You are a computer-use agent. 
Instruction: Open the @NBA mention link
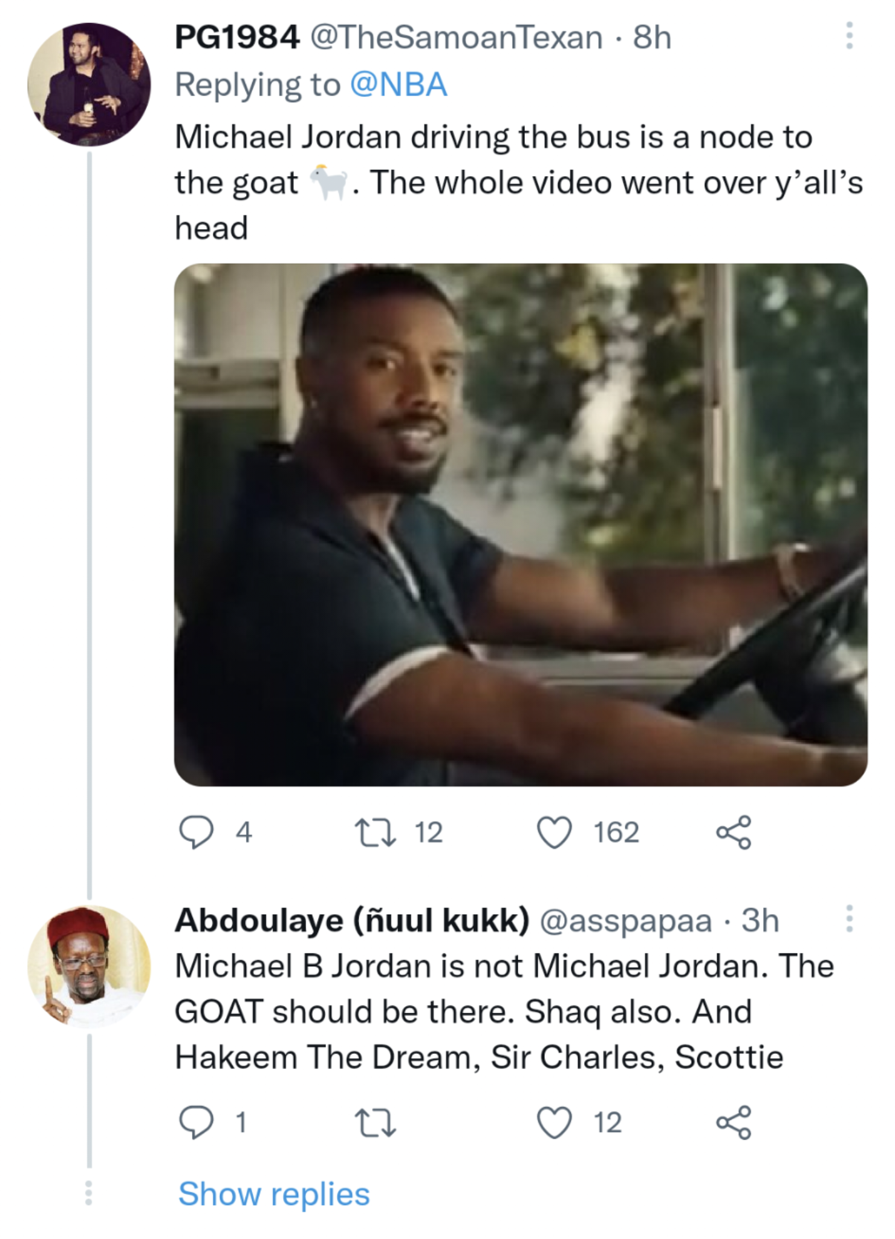click(x=399, y=85)
